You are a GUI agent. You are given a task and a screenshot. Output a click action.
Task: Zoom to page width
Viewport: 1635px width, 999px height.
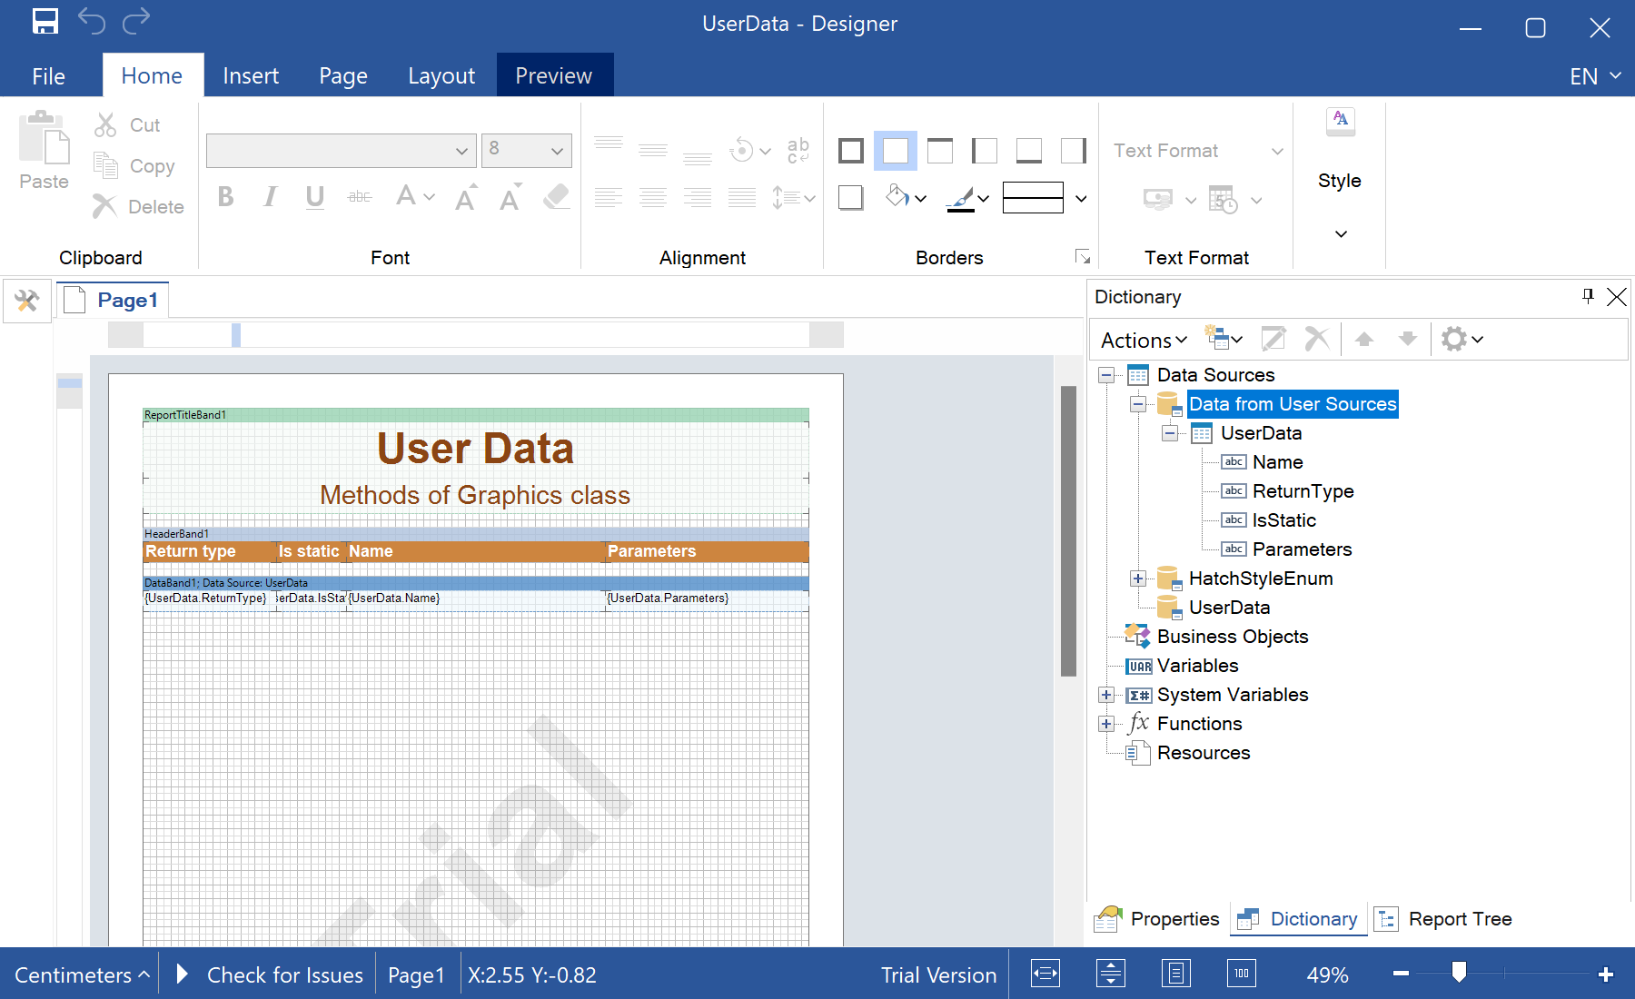click(x=1045, y=974)
